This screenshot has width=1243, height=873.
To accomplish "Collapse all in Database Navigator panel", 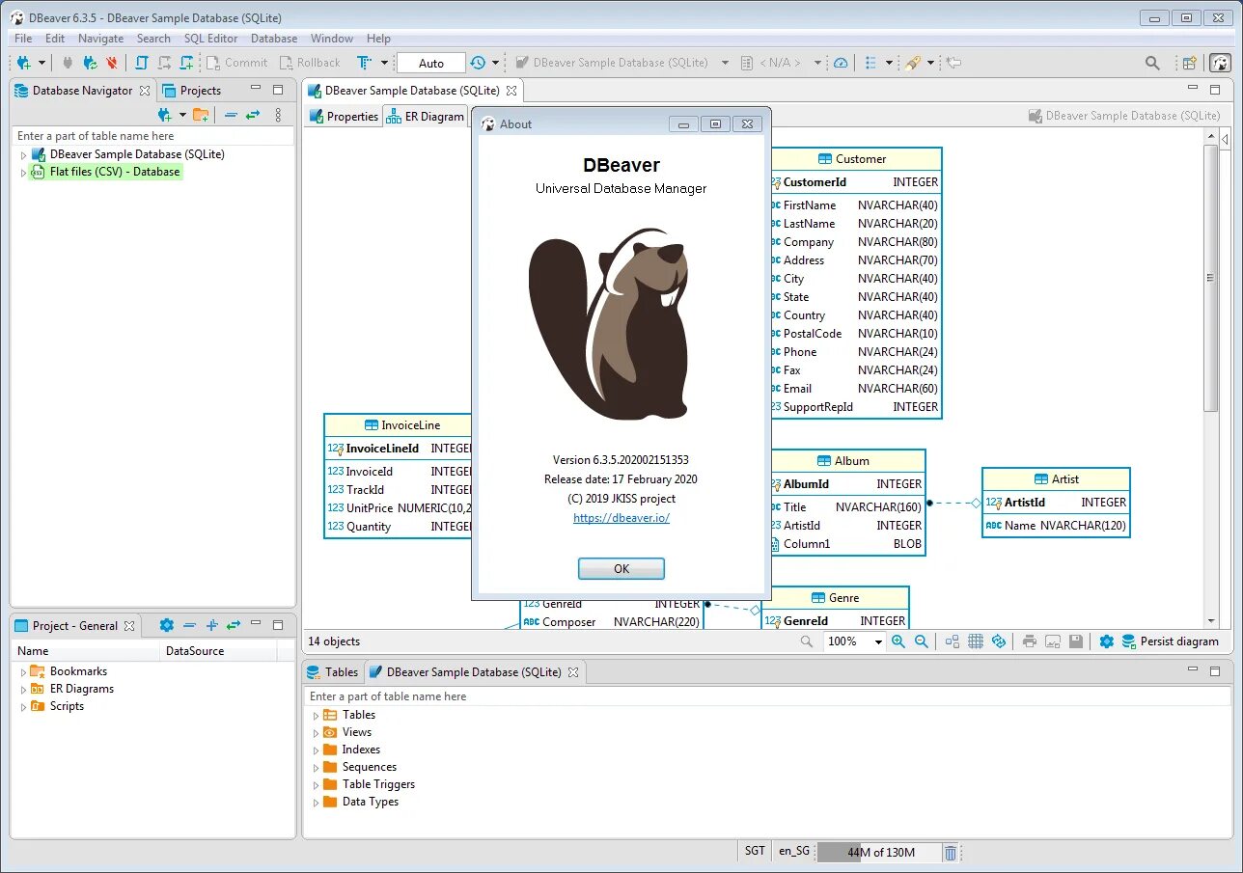I will click(x=231, y=115).
